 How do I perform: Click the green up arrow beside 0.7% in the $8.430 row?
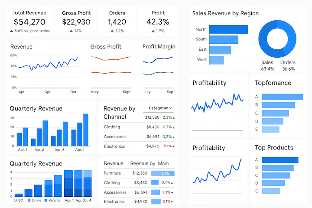(174, 127)
